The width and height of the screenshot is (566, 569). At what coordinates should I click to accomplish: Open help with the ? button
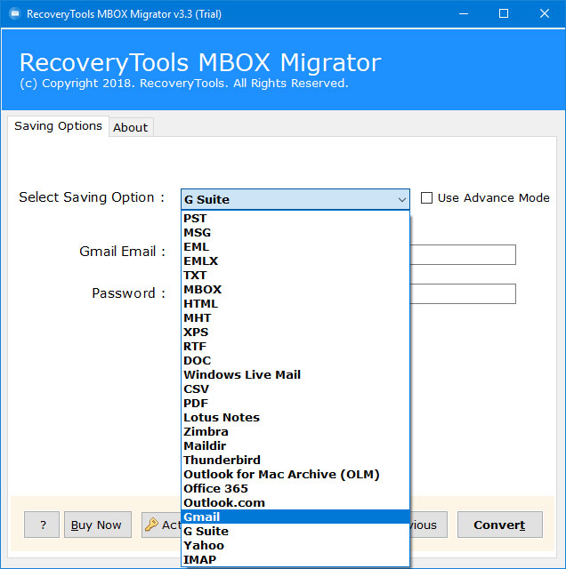pos(42,525)
